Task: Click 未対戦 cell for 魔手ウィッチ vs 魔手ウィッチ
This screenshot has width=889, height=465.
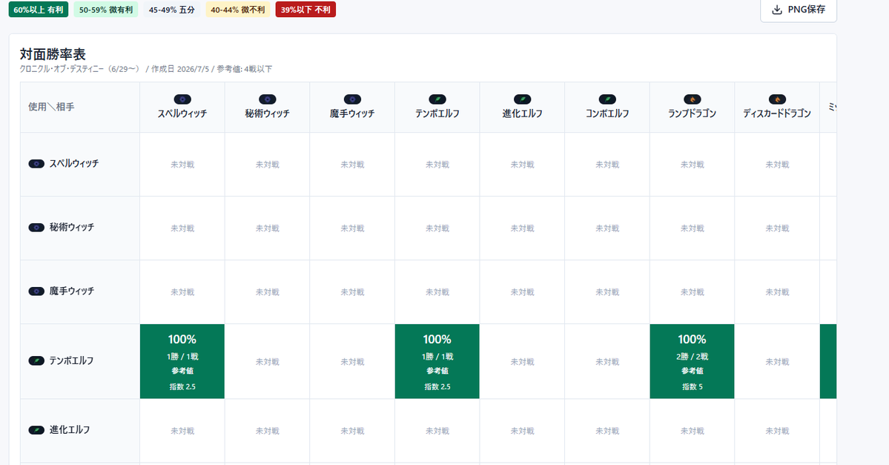Action: 352,292
